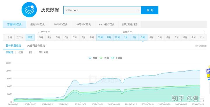The height and width of the screenshot is (107, 210).
Task: Open the 关键词分布趋势 tab
Action: (36, 46)
